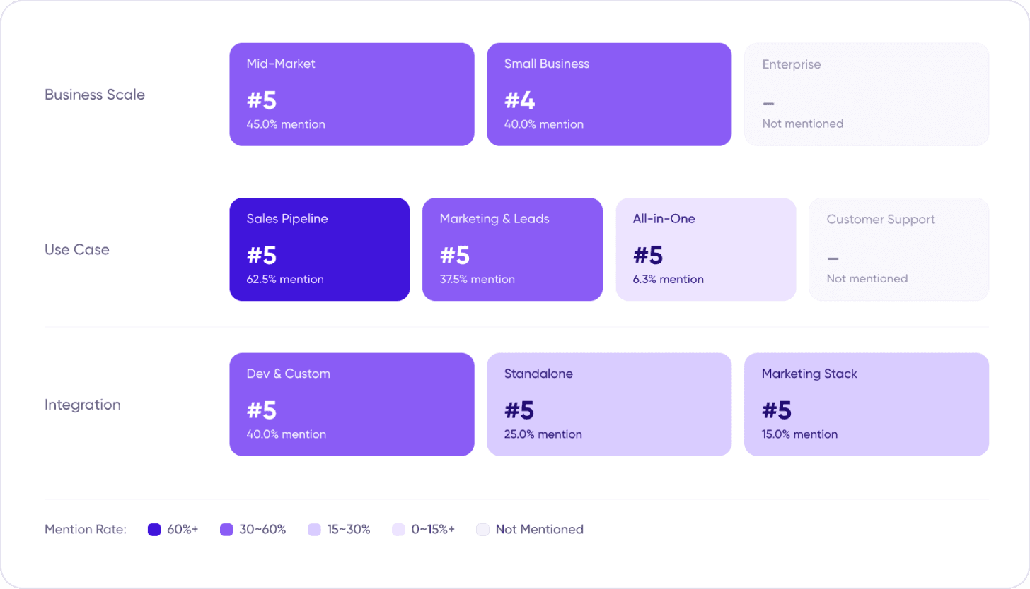
Task: Click the Marketing Stack card
Action: pos(867,405)
